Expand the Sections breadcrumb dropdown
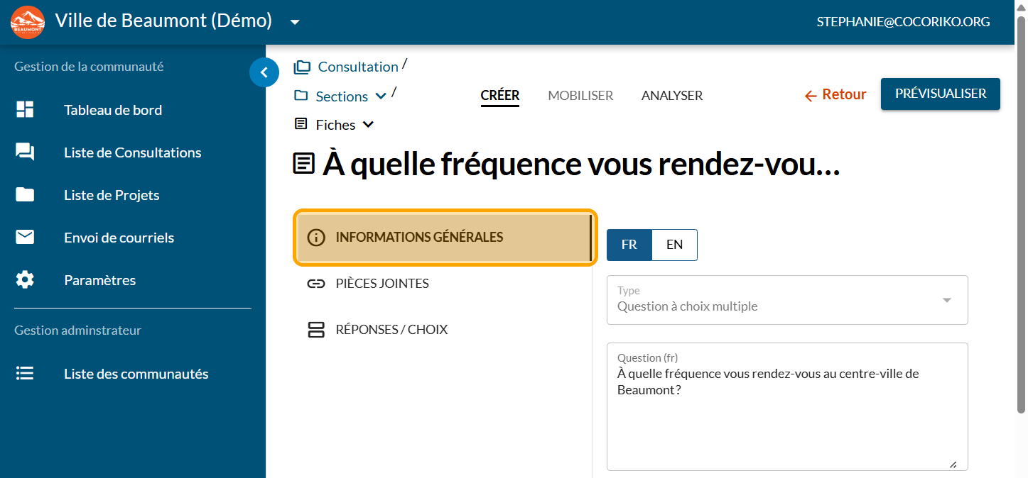The image size is (1028, 478). pyautogui.click(x=381, y=96)
